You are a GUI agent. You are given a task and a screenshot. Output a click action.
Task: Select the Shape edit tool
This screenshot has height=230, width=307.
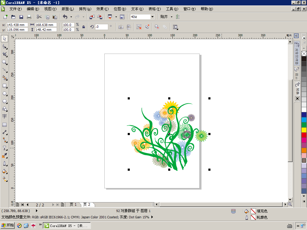(x=4, y=47)
